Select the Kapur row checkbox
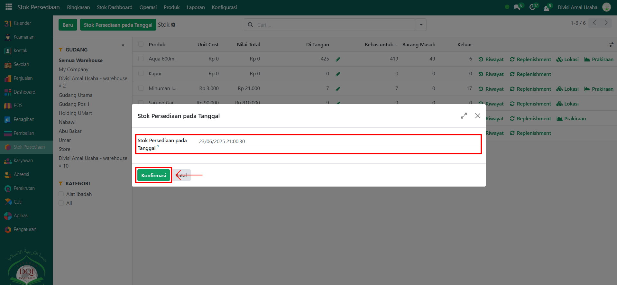The width and height of the screenshot is (617, 285). 141,73
